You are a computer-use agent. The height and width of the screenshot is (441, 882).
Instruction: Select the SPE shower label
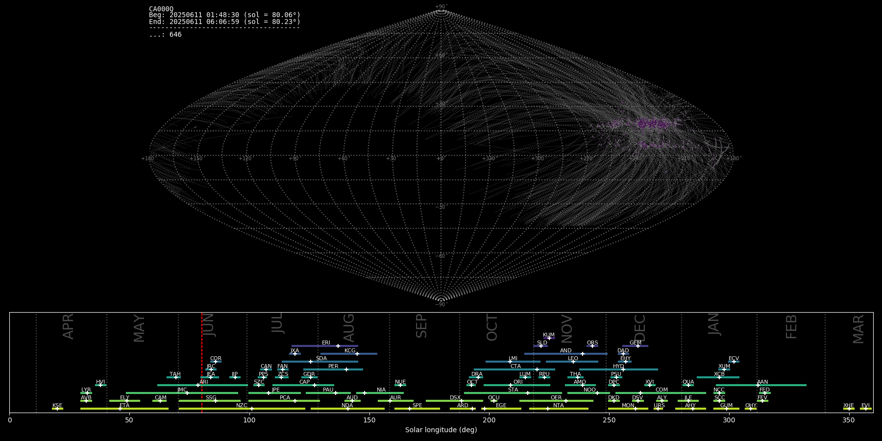417,406
